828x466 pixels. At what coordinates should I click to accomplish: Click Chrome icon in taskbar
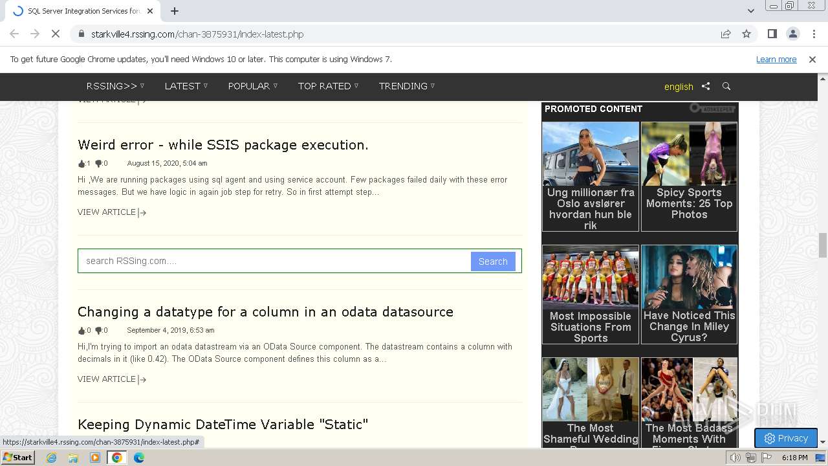pyautogui.click(x=117, y=458)
